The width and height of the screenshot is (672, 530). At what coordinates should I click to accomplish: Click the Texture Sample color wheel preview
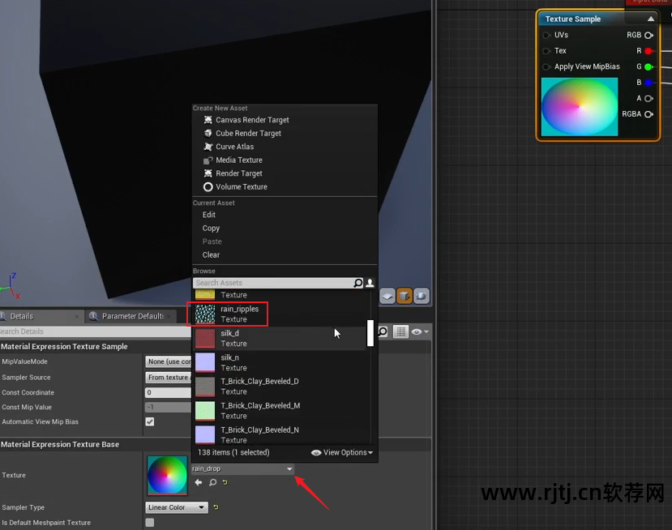click(x=580, y=107)
